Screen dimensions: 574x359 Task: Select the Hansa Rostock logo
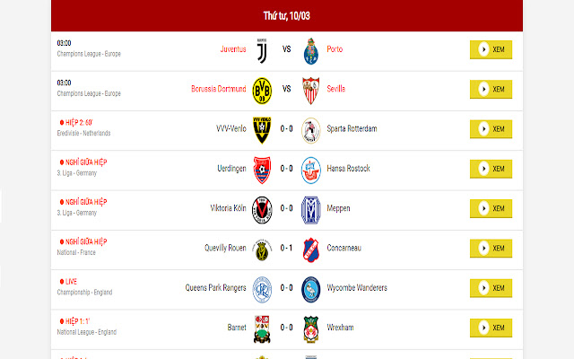[311, 170]
